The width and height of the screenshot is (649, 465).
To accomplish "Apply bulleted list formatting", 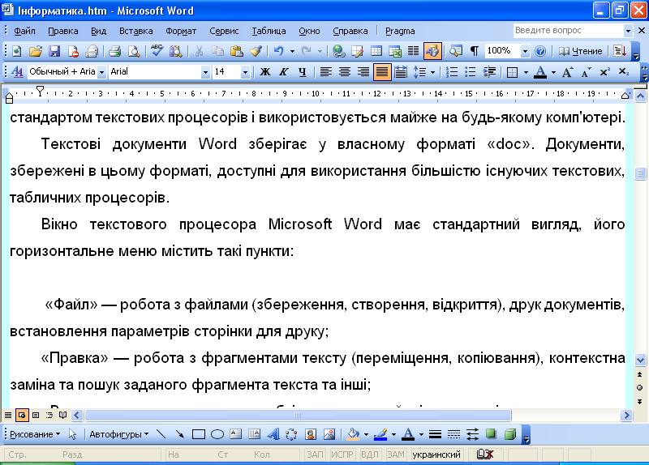I will [x=471, y=72].
